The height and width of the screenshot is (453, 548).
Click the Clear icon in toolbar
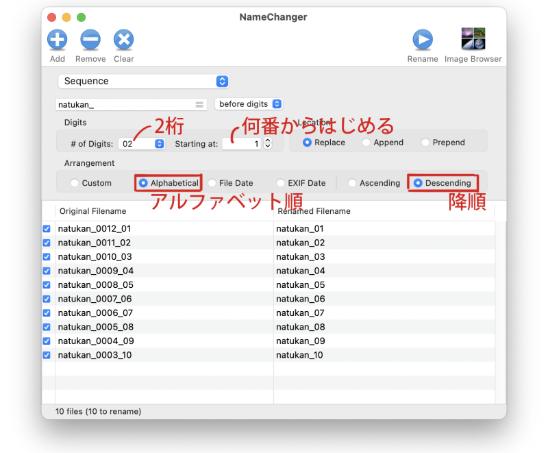(123, 40)
